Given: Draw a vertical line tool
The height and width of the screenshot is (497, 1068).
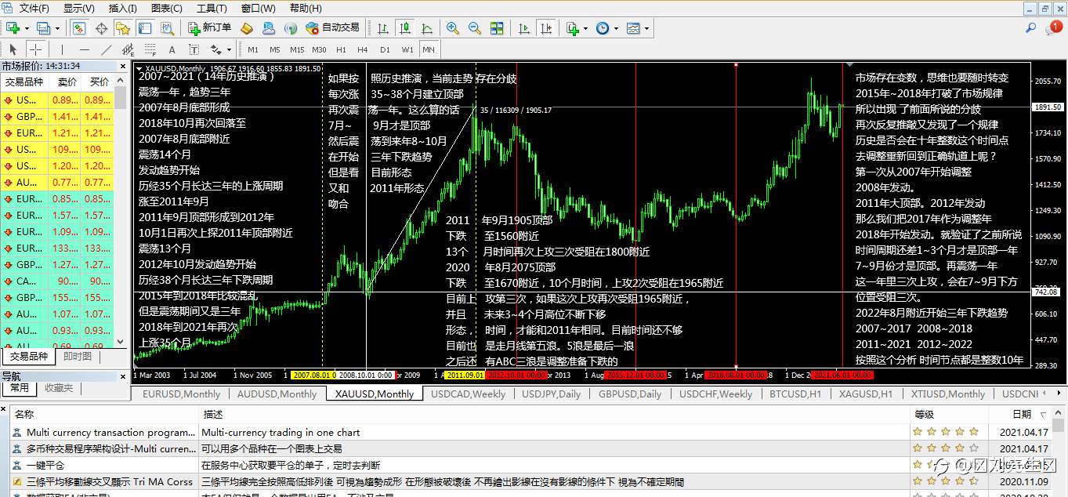Looking at the screenshot, I should coord(63,49).
